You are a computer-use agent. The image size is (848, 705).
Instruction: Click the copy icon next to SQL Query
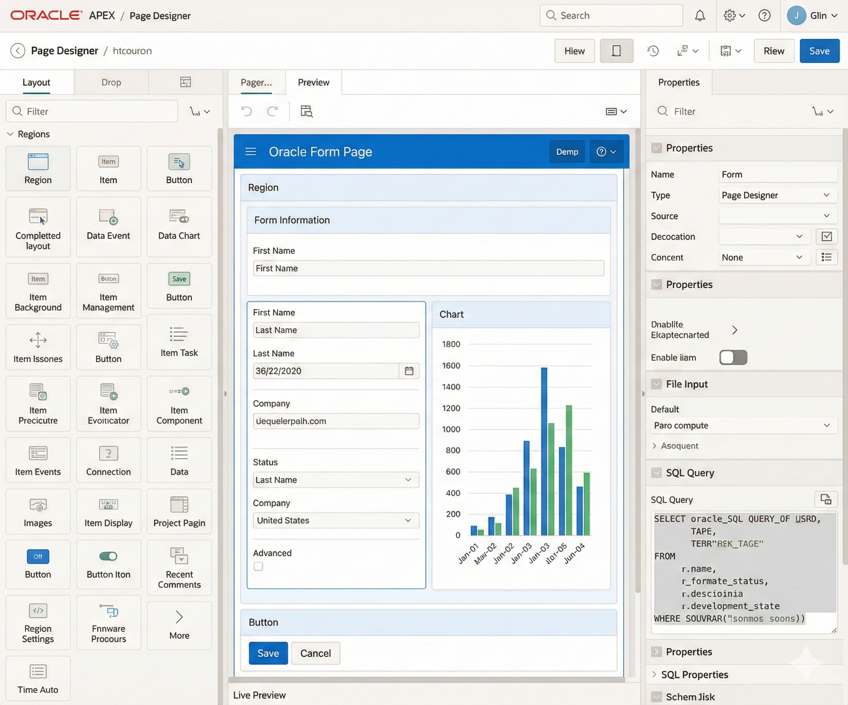826,499
